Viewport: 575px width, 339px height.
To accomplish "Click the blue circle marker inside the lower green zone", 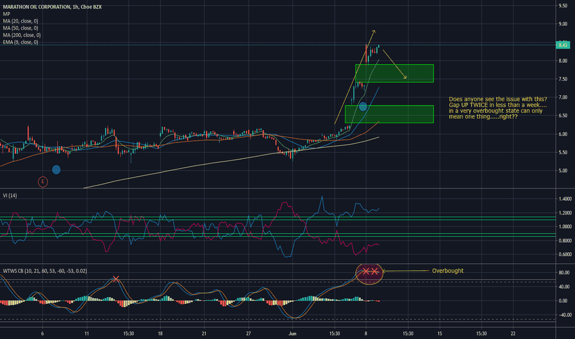I will point(363,107).
